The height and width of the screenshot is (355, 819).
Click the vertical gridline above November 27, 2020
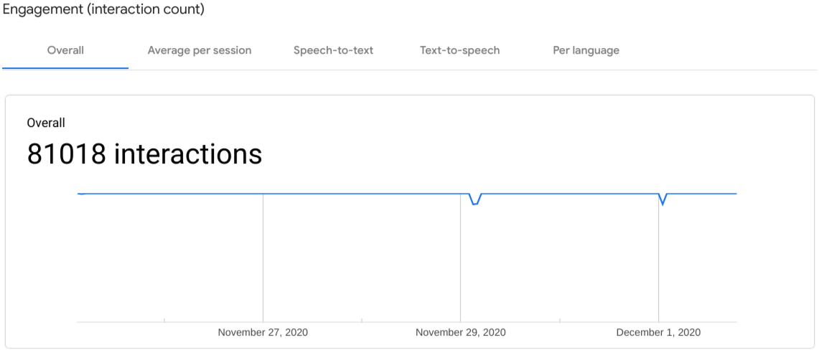pos(263,258)
